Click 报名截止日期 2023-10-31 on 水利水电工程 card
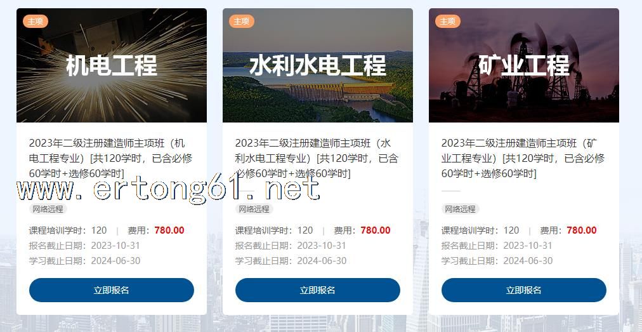Screen dimensions: 642x332 (x=291, y=246)
